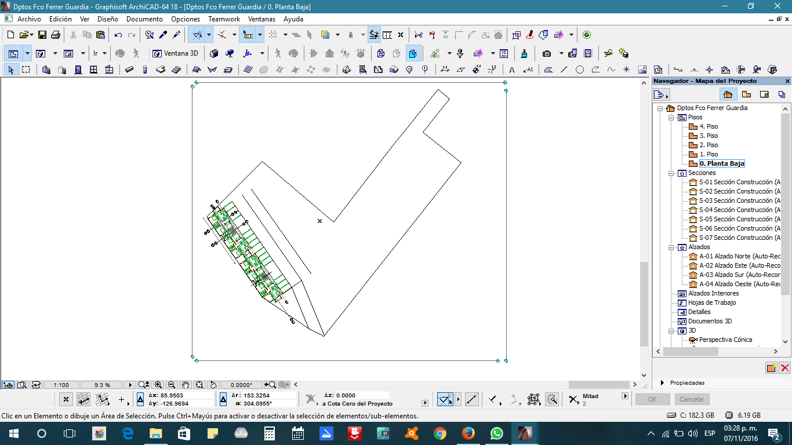Screen dimensions: 792x445
Task: Open the 1:100 scale field
Action: click(60, 385)
